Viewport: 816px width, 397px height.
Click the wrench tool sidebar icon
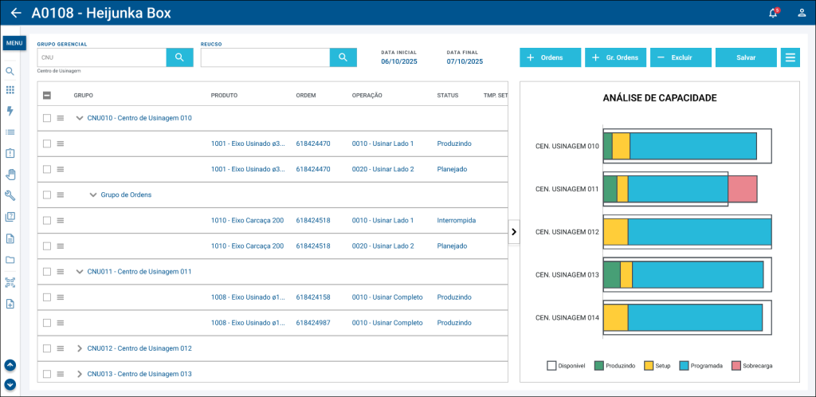10,195
